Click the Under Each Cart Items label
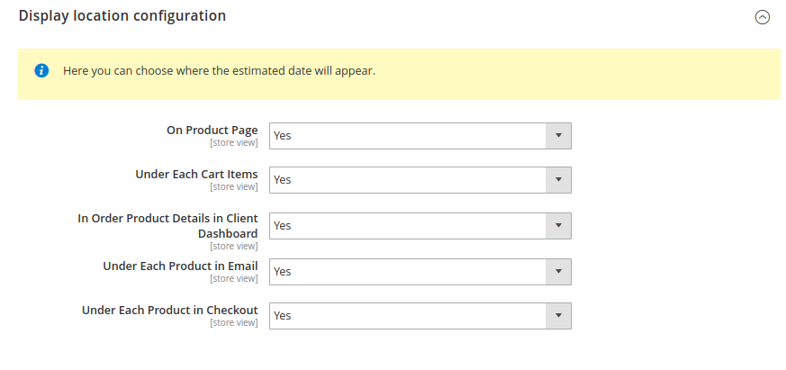Screen dimensions: 786x370 (x=196, y=175)
